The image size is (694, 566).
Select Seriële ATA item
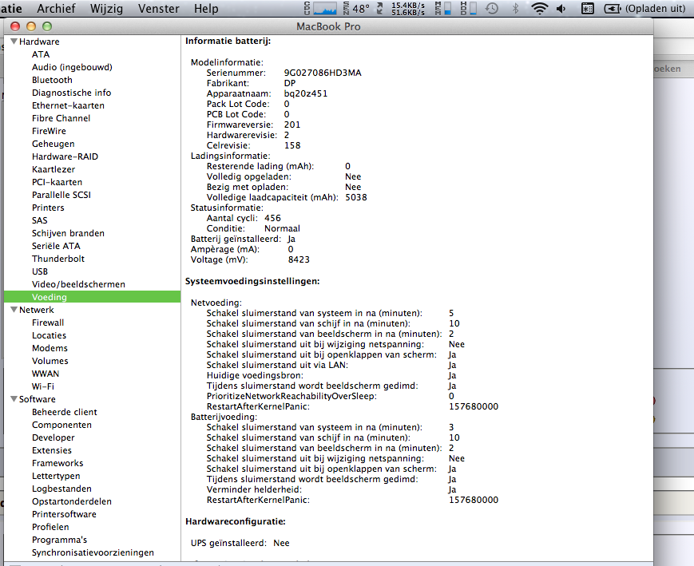pos(56,246)
